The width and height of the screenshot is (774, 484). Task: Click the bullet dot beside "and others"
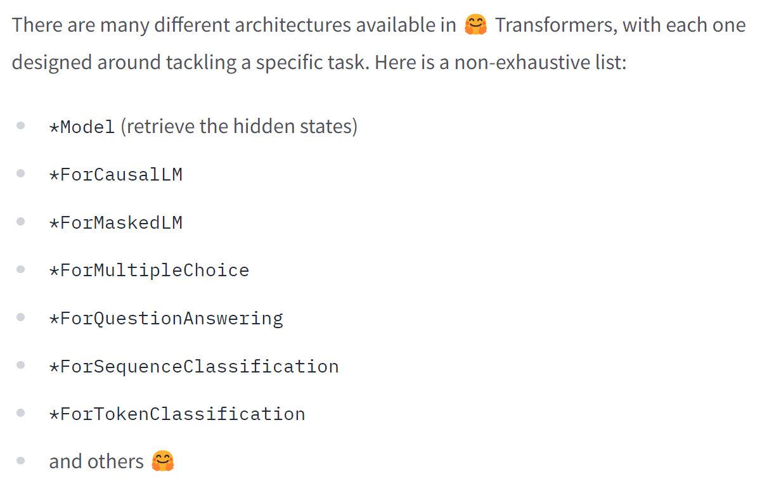[21, 461]
